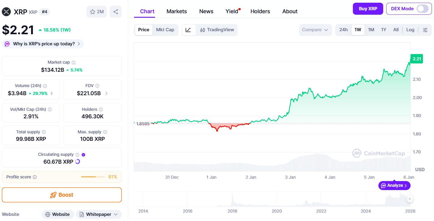Enable DEX Mode
The image size is (434, 221).
click(x=424, y=9)
